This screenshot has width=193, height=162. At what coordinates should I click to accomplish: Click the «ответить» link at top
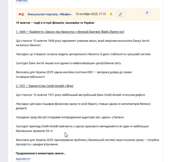(x=22, y=1)
